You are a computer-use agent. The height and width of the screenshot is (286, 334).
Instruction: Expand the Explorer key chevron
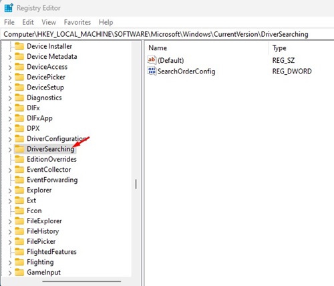(x=10, y=190)
